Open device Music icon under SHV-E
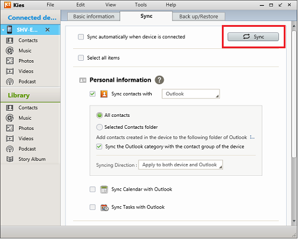The width and height of the screenshot is (298, 239). 10,51
